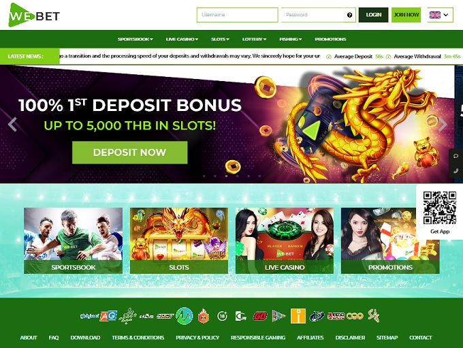Advance to next banner with right arrow

(x=443, y=125)
